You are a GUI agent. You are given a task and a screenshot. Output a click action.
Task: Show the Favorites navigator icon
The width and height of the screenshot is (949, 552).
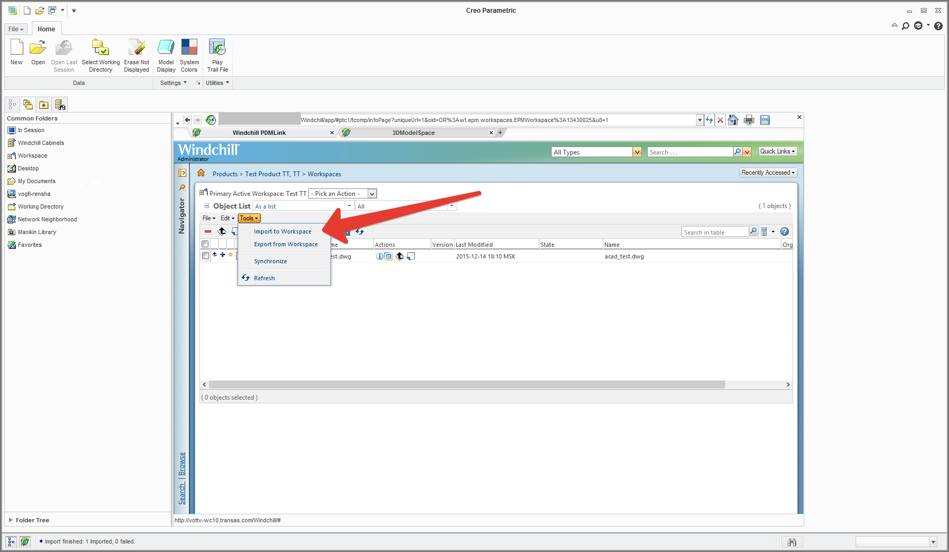[x=44, y=105]
